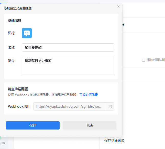This screenshot has width=165, height=149.
Task: Select the Webhook地址 URL field
Action: tap(70, 106)
